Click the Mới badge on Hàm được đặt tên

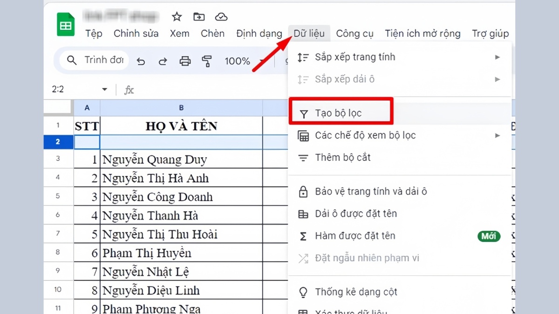pyautogui.click(x=489, y=236)
